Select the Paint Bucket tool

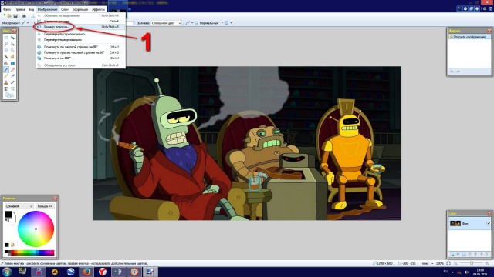(6, 63)
